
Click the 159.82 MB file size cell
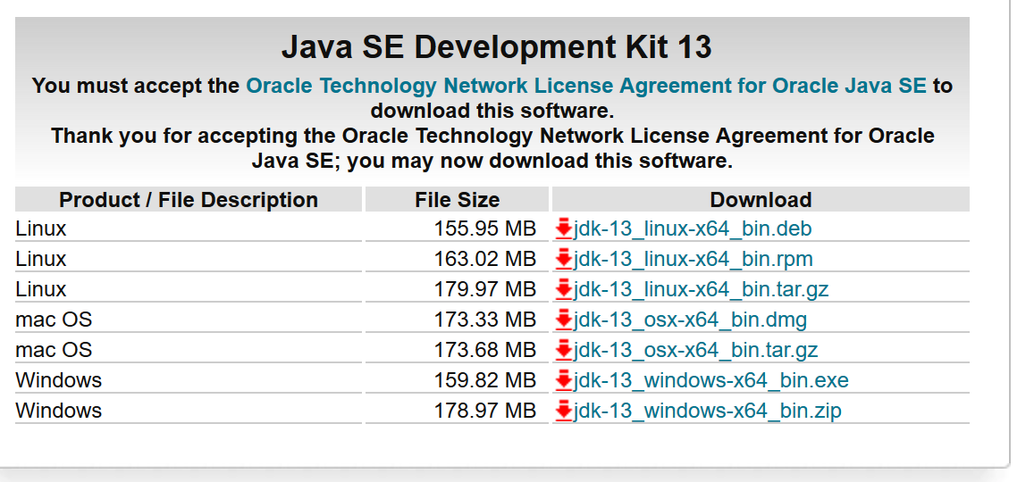pos(484,381)
